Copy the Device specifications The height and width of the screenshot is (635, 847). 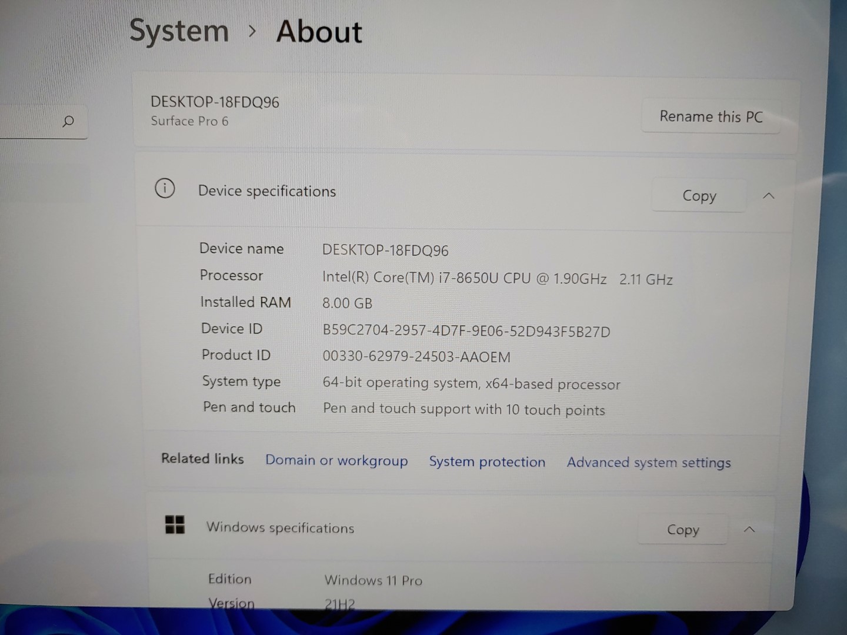(699, 196)
